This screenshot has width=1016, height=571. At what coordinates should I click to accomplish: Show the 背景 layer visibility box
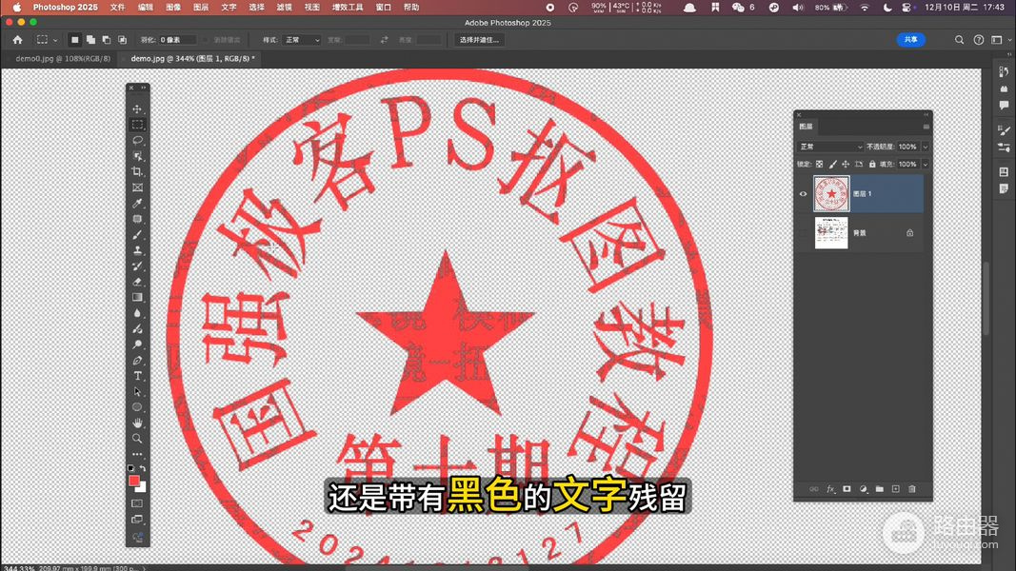[803, 233]
